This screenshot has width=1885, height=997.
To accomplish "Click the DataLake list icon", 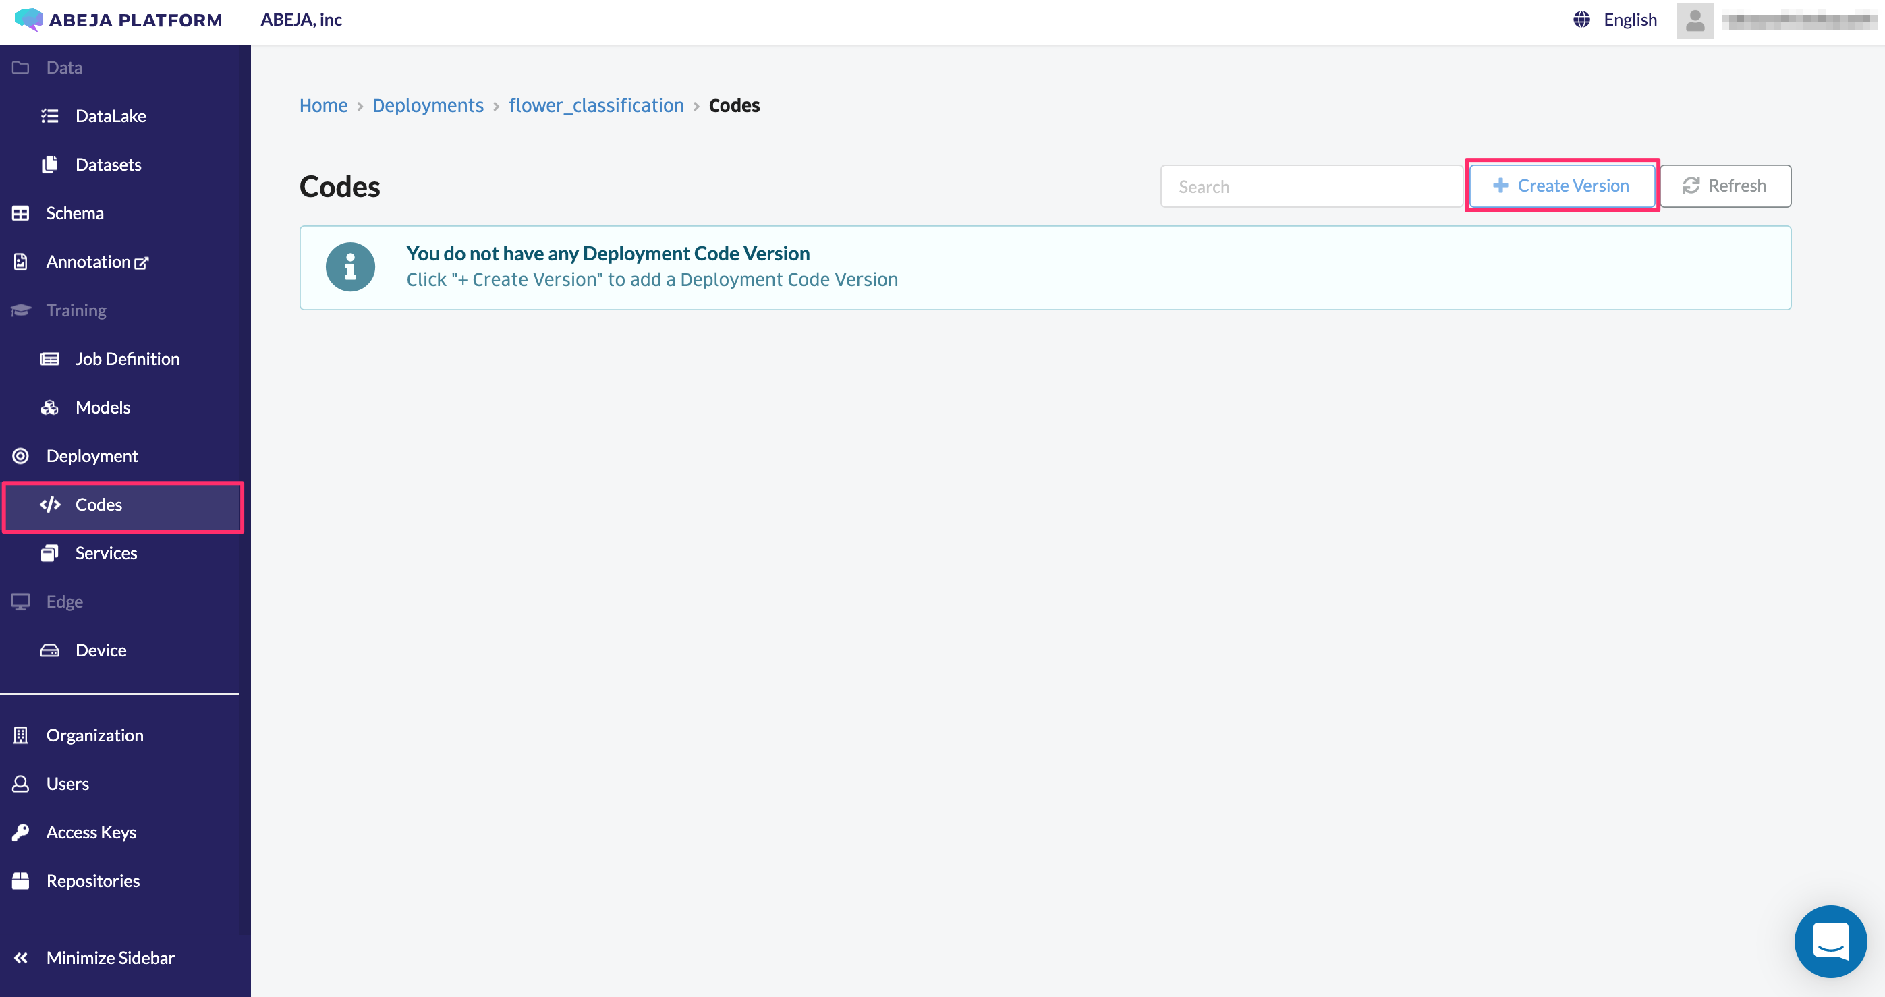I will [50, 115].
